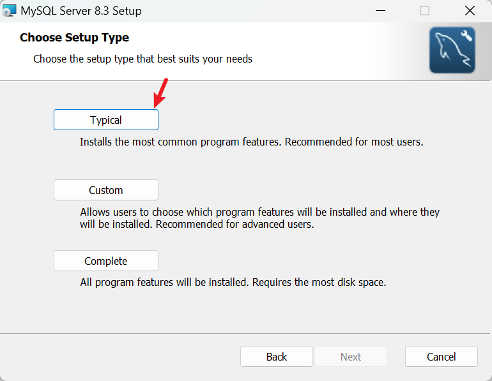This screenshot has width=492, height=381.
Task: Open the installer icon in the title bar
Action: click(x=8, y=11)
